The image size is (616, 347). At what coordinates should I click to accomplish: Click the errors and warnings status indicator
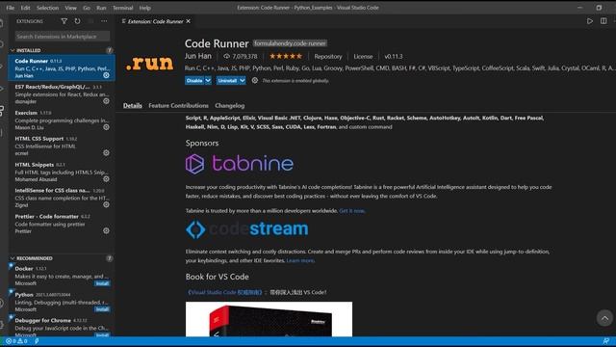coord(16,341)
